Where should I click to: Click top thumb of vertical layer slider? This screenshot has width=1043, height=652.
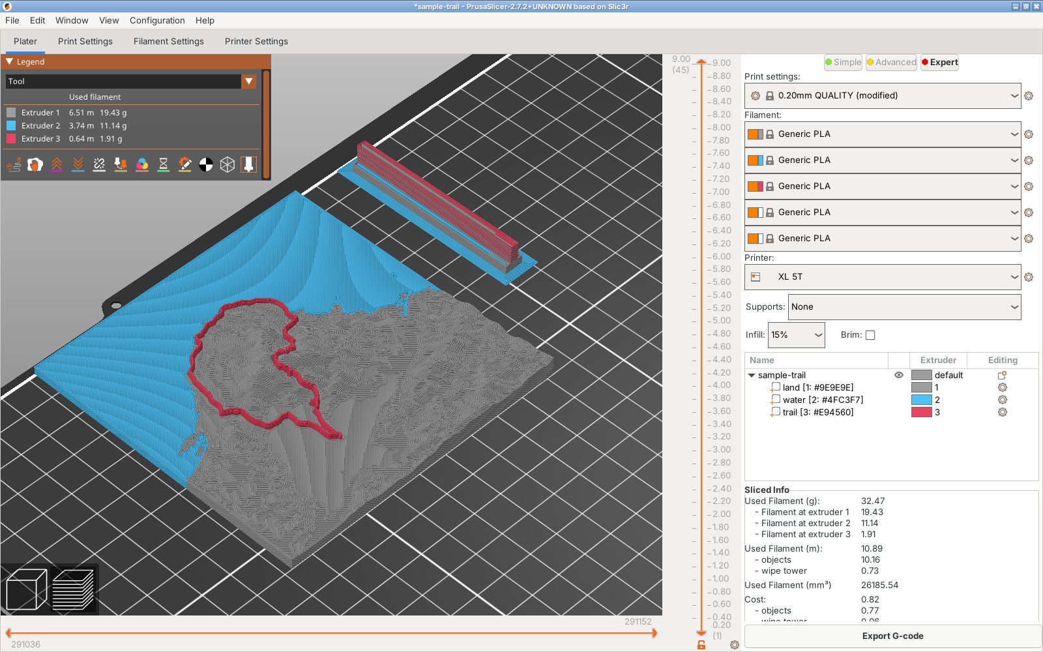click(x=701, y=63)
